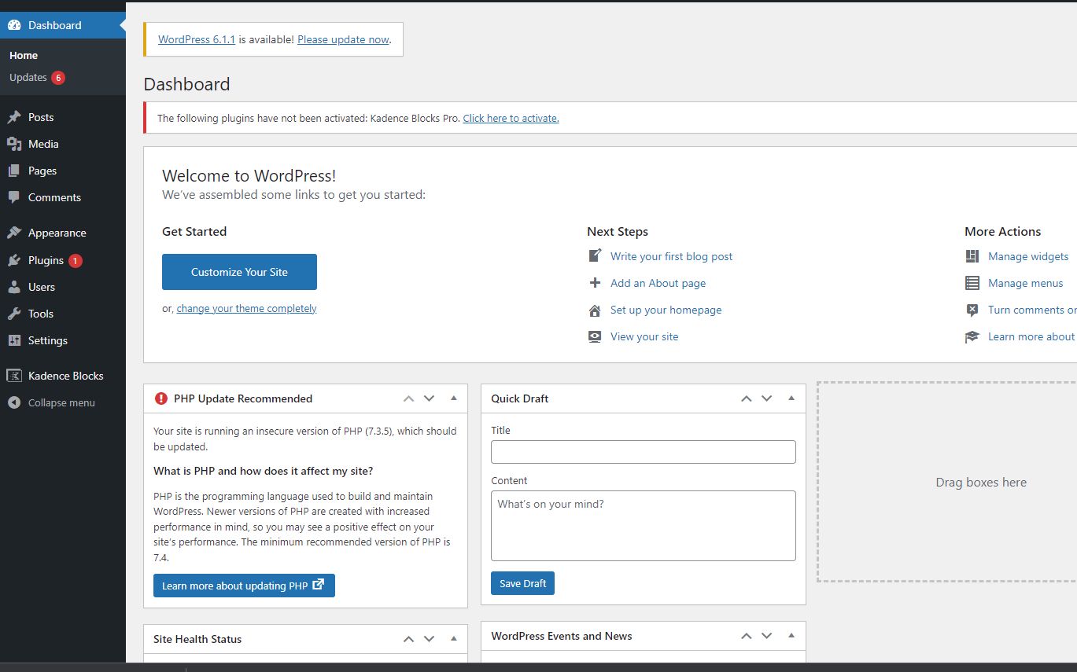
Task: Click the Customize Your Site button
Action: click(x=239, y=271)
